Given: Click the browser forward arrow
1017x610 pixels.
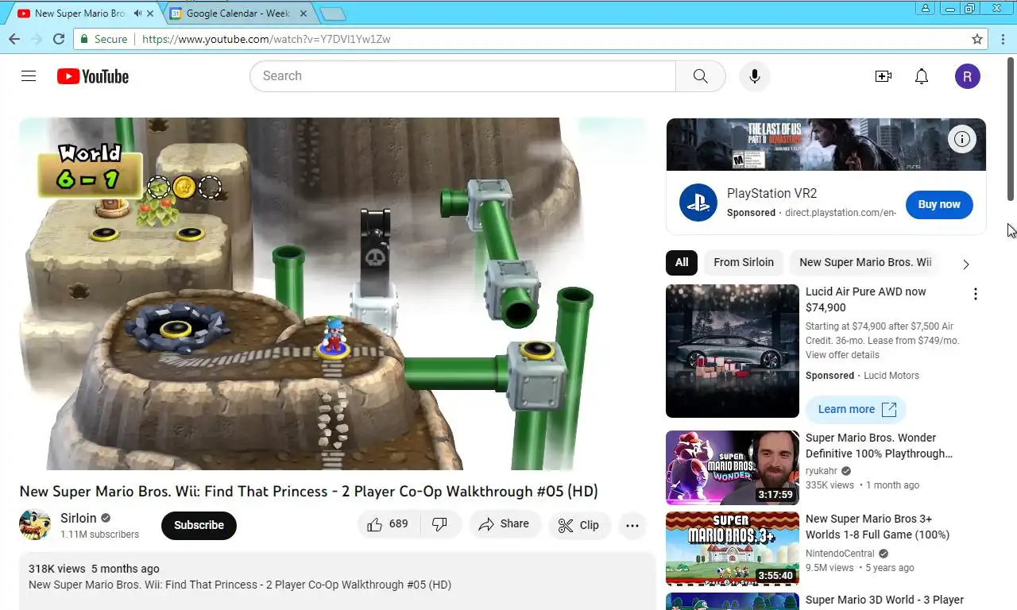Looking at the screenshot, I should tap(37, 39).
